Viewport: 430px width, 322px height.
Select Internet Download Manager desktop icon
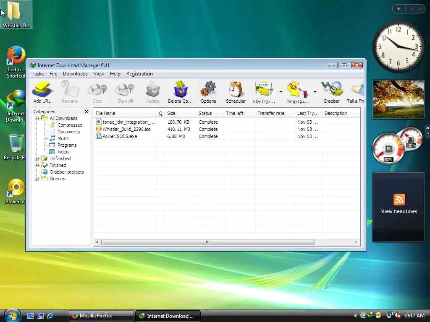pyautogui.click(x=16, y=106)
